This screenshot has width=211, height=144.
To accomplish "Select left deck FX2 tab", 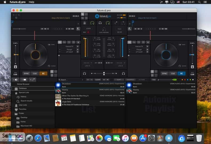I will [x=64, y=42].
